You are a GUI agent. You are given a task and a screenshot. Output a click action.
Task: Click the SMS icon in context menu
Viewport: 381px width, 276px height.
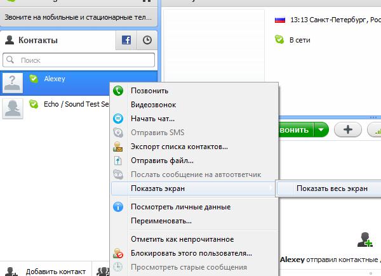[x=118, y=133]
